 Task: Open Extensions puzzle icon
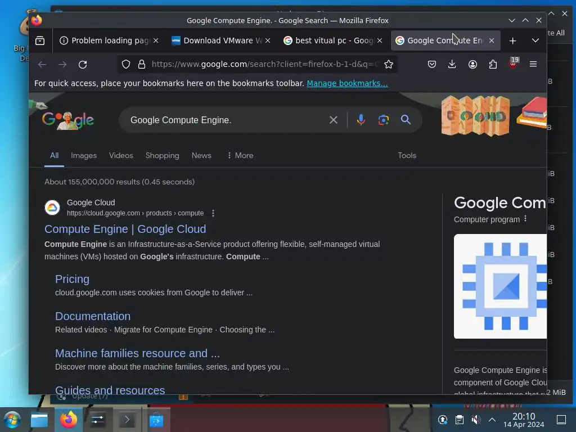tap(493, 64)
